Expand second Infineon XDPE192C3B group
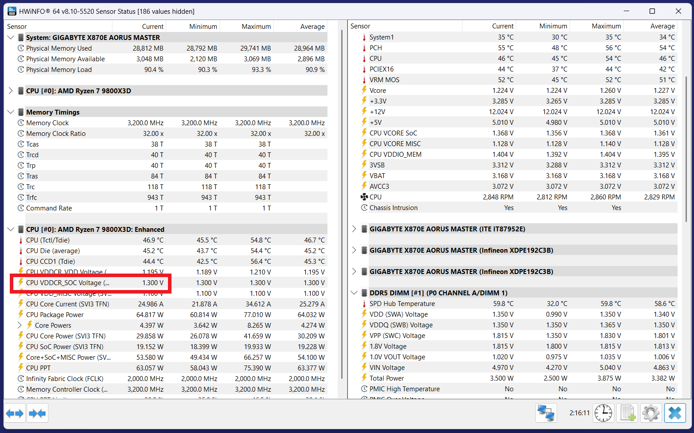694x433 pixels. [354, 271]
